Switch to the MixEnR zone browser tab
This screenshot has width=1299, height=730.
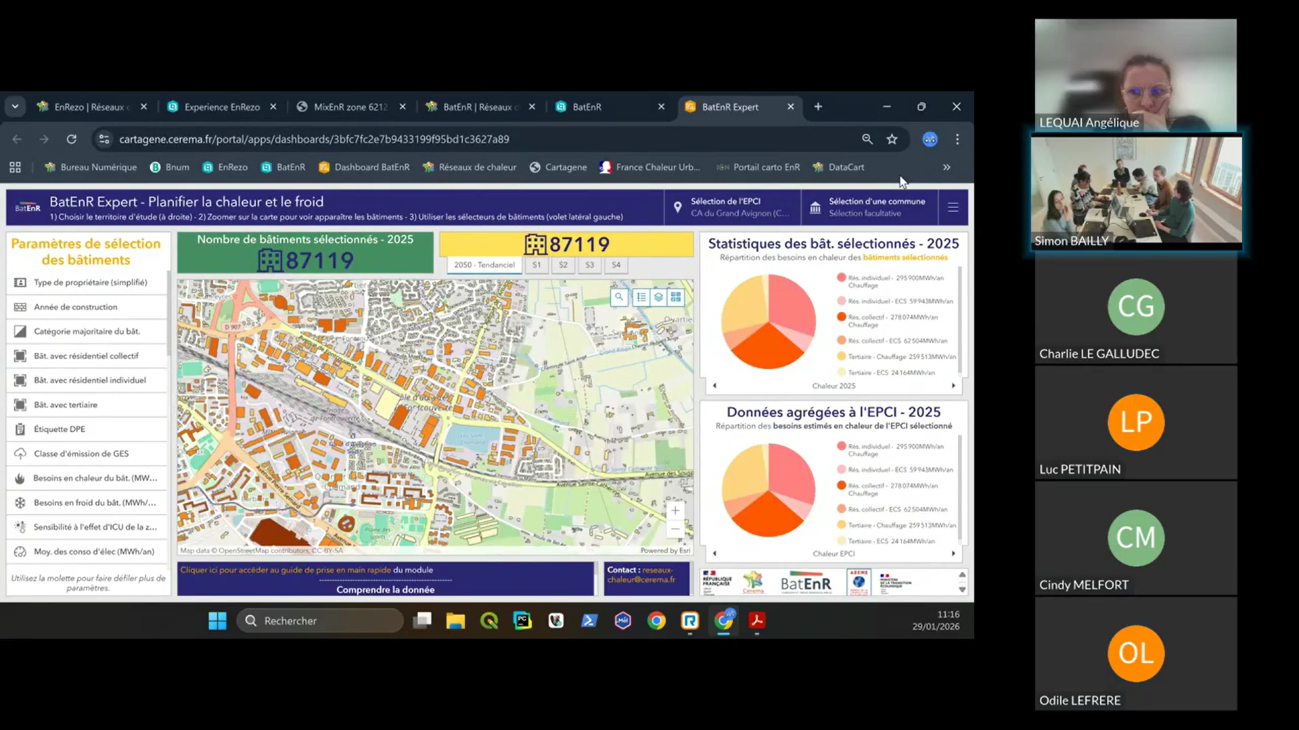pos(350,107)
